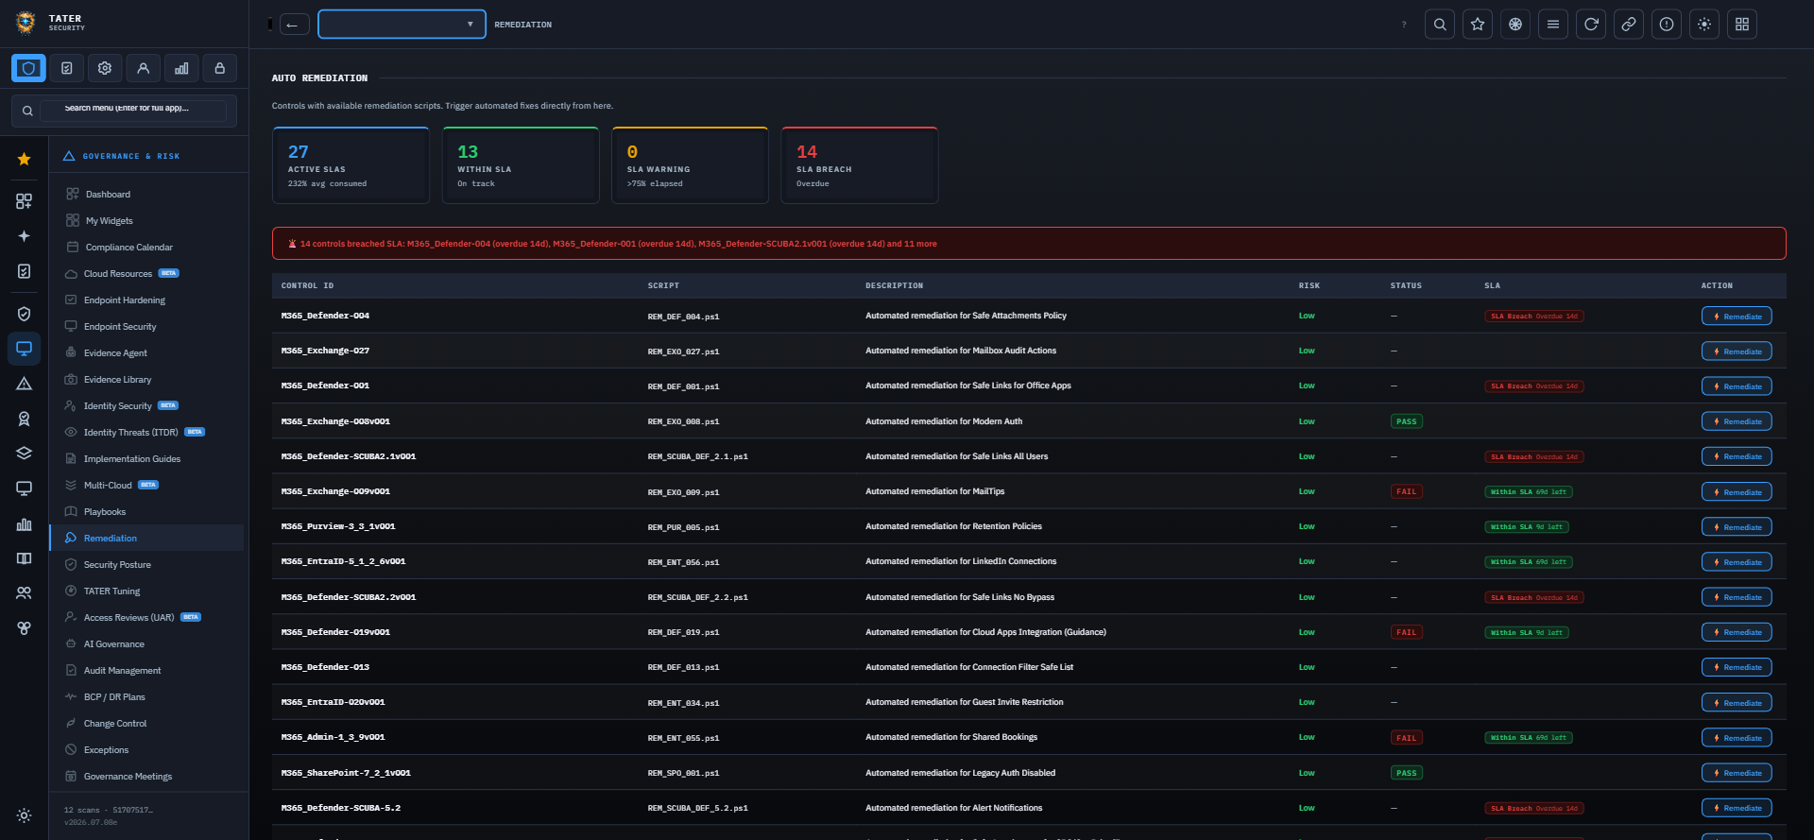Open Compliance Calendar menu item
This screenshot has width=1814, height=840.
click(x=146, y=247)
